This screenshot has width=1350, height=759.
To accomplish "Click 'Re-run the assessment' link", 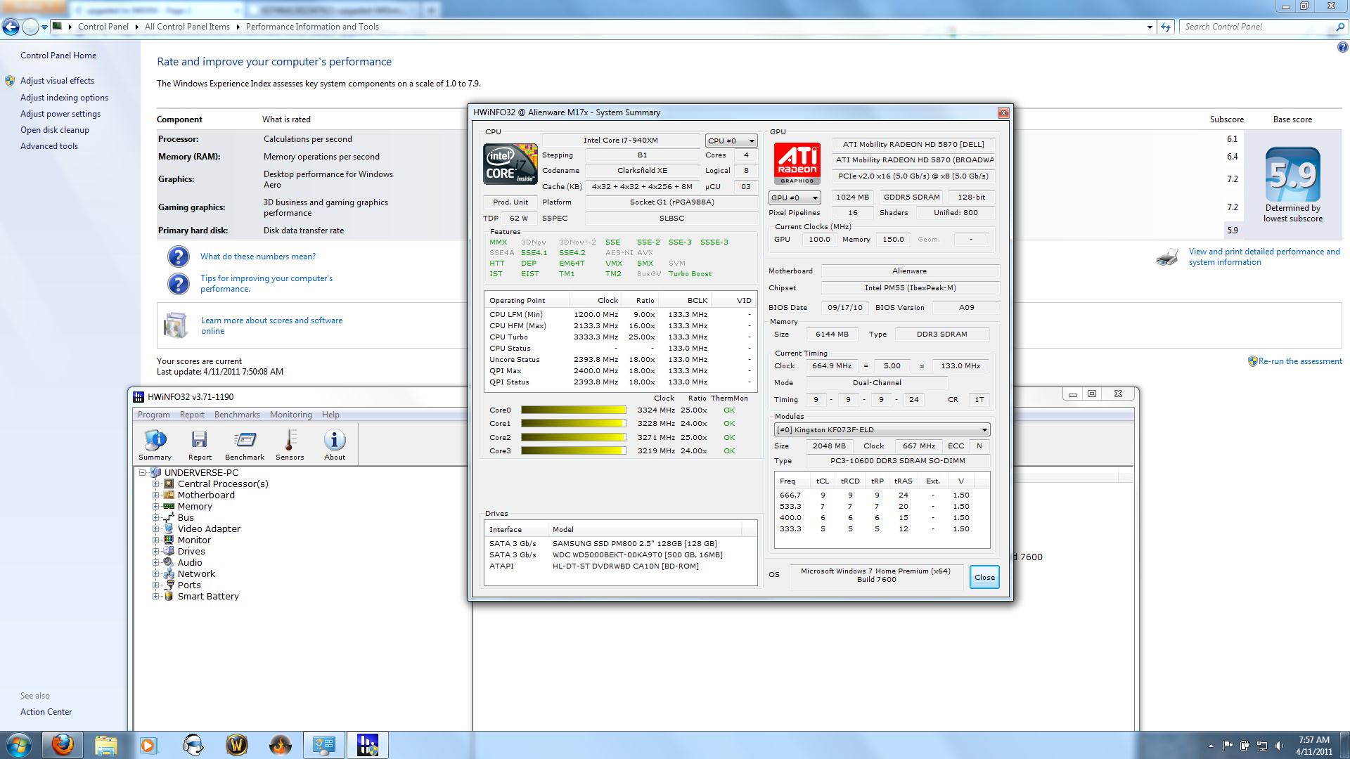I will (x=1300, y=361).
